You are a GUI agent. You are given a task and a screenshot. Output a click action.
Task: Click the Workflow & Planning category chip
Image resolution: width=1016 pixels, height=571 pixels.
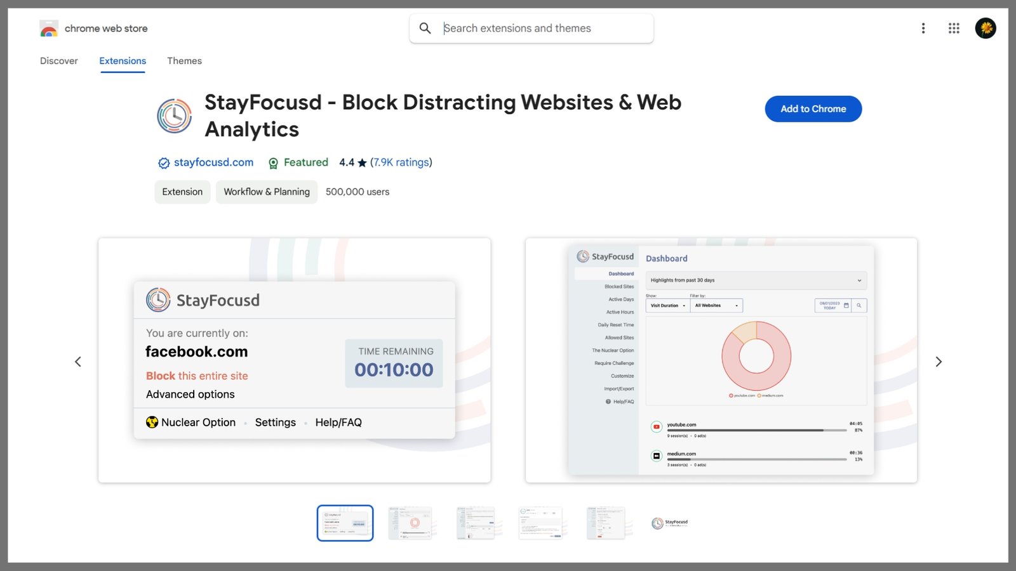pos(267,192)
